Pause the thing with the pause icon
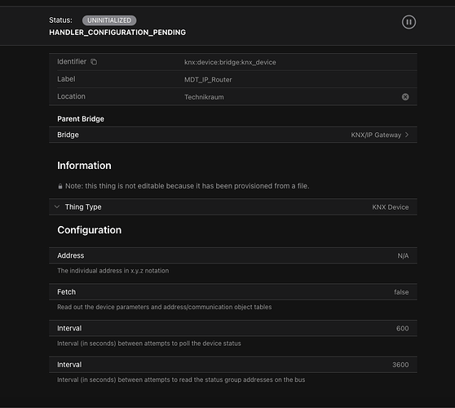 point(409,22)
